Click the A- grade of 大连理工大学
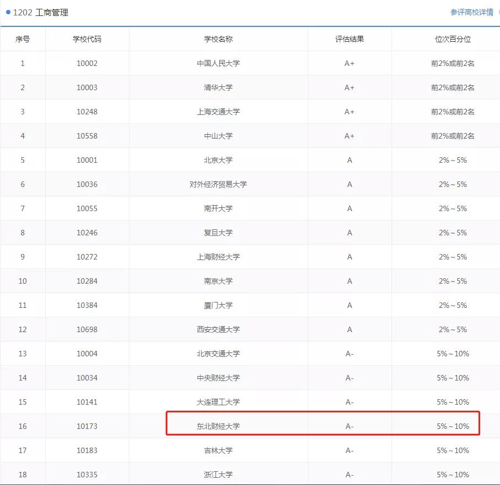Viewport: 500px width, 485px height. (349, 401)
